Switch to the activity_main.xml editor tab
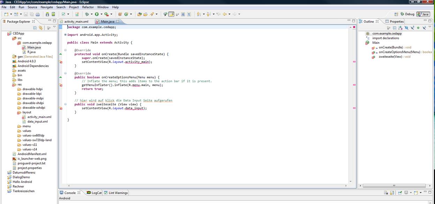Image resolution: width=435 pixels, height=204 pixels. (x=76, y=22)
